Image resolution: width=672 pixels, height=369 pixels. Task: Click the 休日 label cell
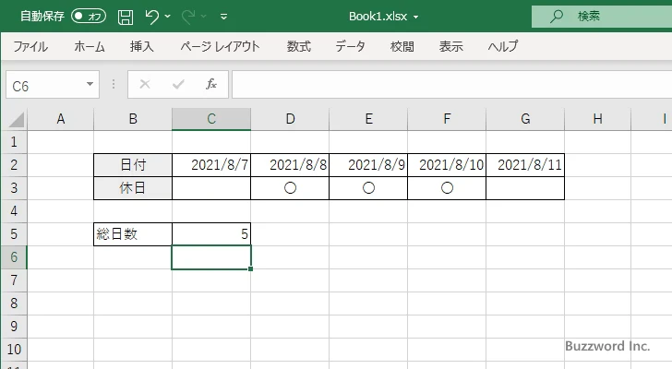click(133, 188)
